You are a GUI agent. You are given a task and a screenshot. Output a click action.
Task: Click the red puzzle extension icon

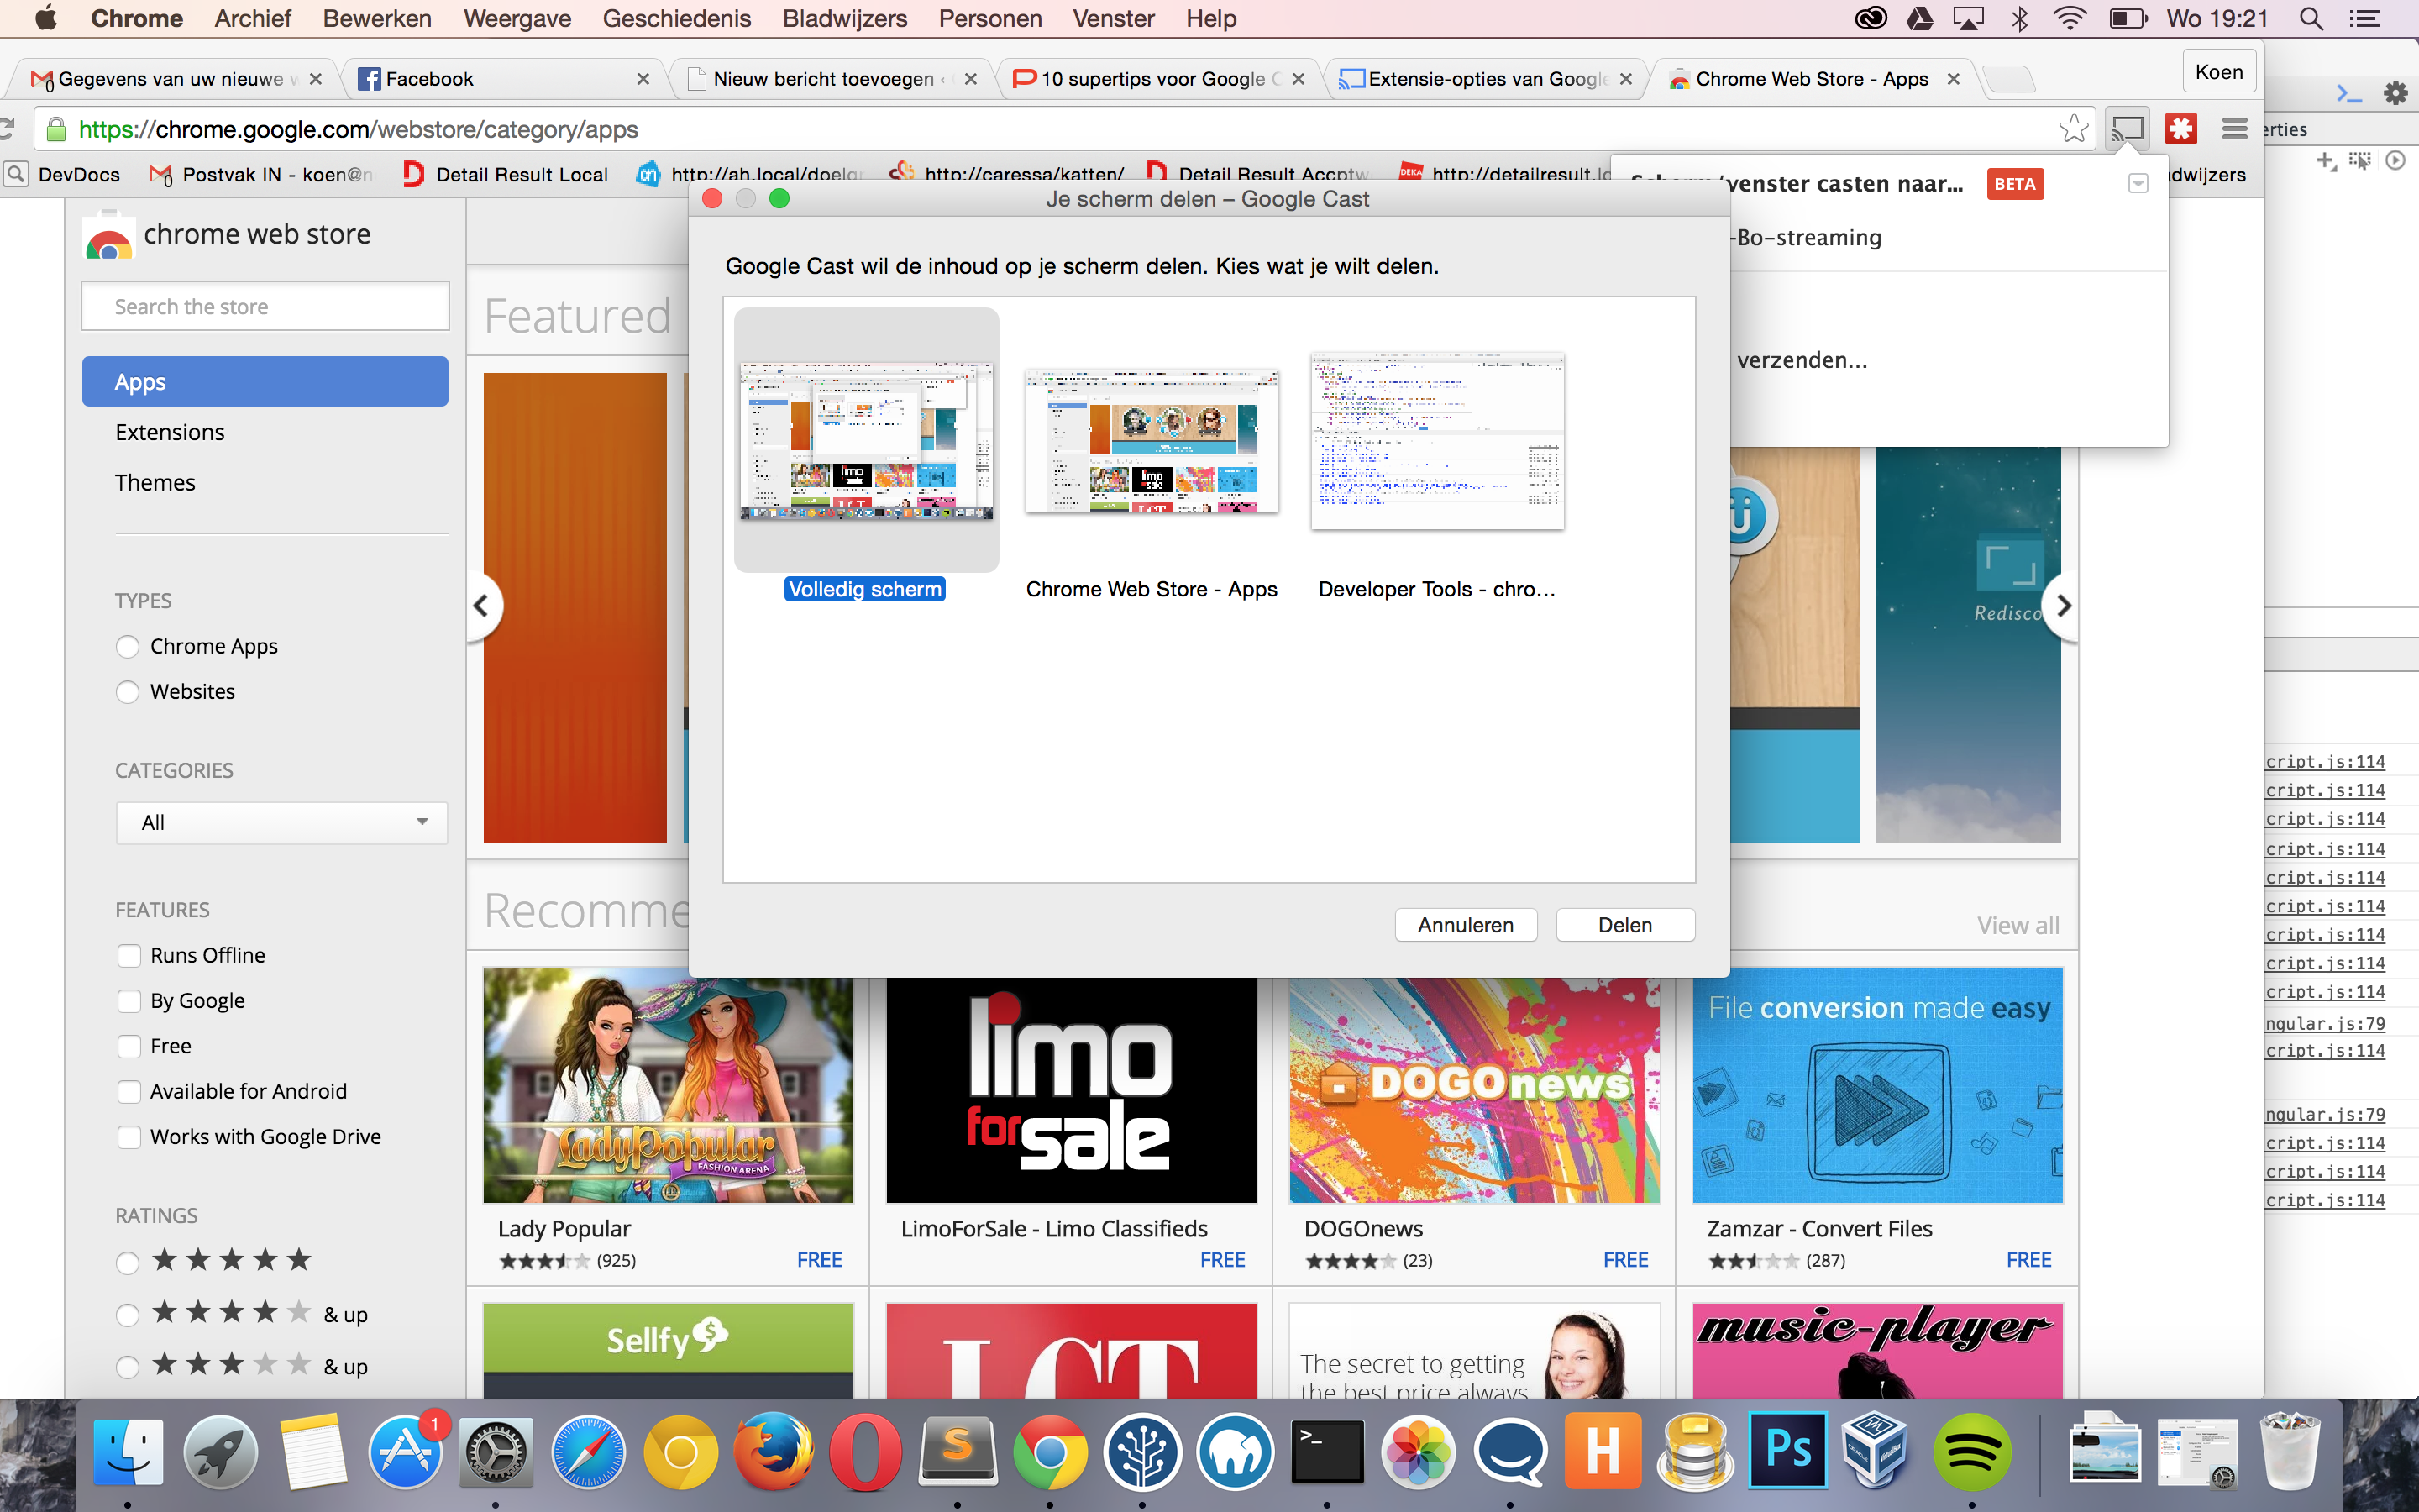pyautogui.click(x=2181, y=129)
